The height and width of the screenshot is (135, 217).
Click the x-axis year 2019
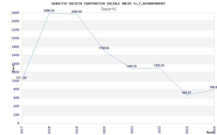coord(77,130)
